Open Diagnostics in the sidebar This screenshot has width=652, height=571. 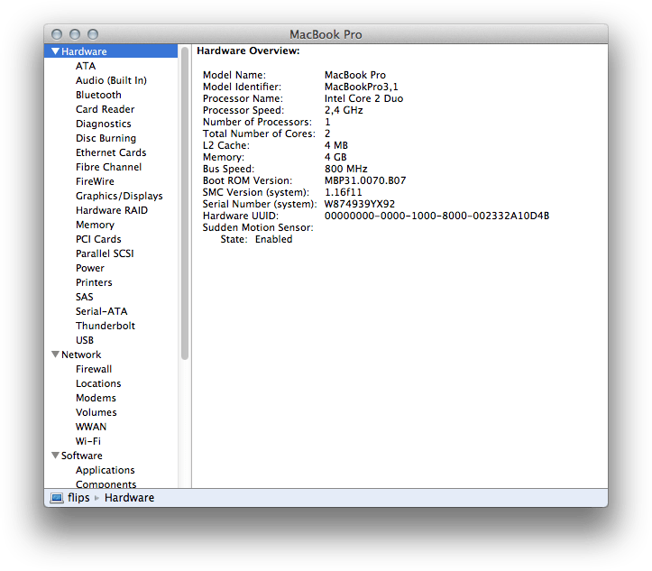click(x=104, y=124)
